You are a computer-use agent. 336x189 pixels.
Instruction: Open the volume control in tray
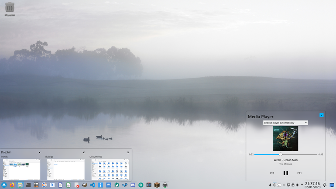[x=297, y=185]
